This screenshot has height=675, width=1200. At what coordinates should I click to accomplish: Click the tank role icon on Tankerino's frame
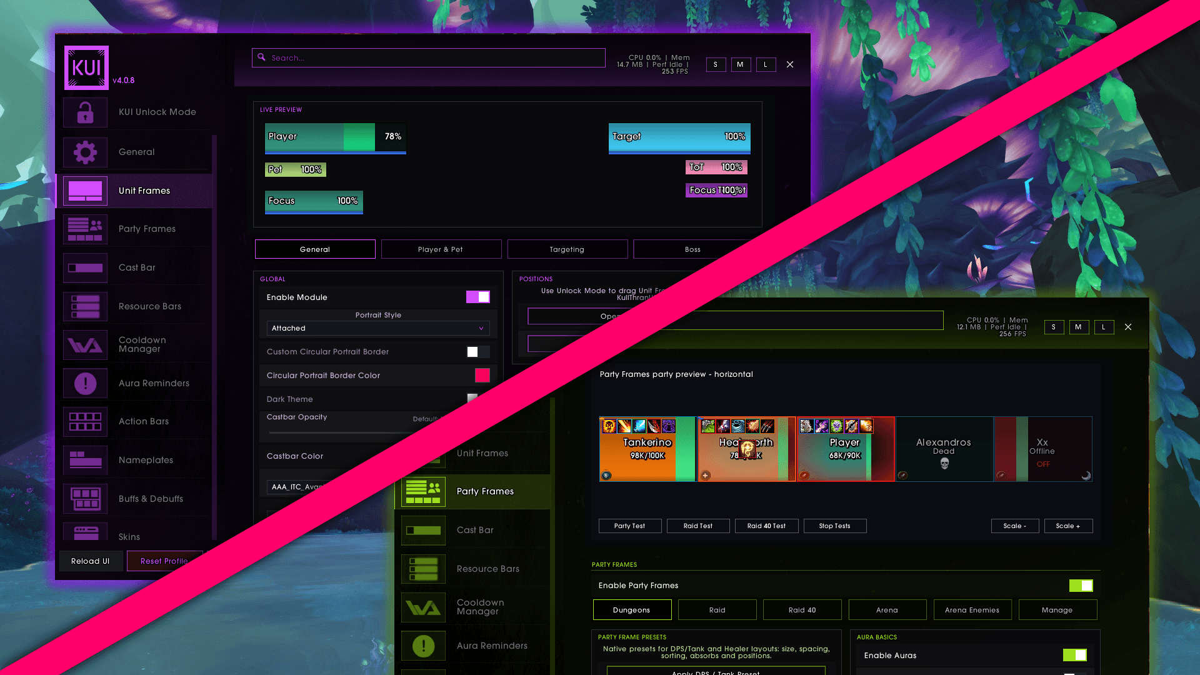(x=606, y=476)
